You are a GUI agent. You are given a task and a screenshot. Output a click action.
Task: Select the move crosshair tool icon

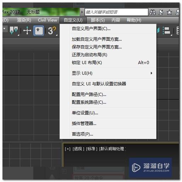(x=27, y=30)
